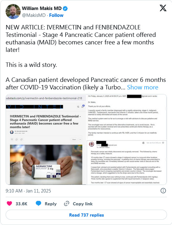Click the Reply label
Screen dimensions: 172x225
click(51, 204)
